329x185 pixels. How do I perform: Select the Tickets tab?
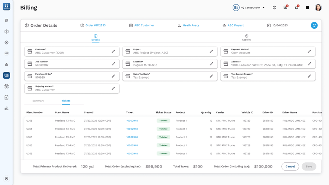(66, 101)
